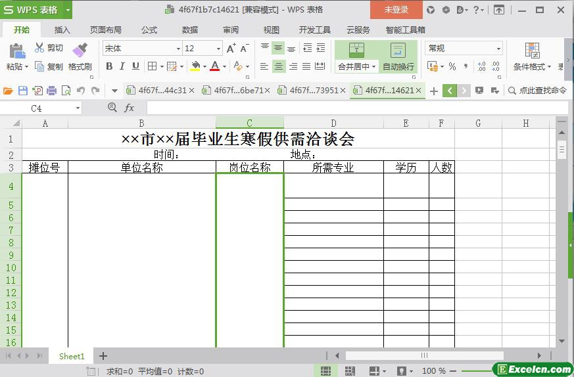This screenshot has width=574, height=377.
Task: Switch to the 页面布局 ribbon tab
Action: coord(106,30)
